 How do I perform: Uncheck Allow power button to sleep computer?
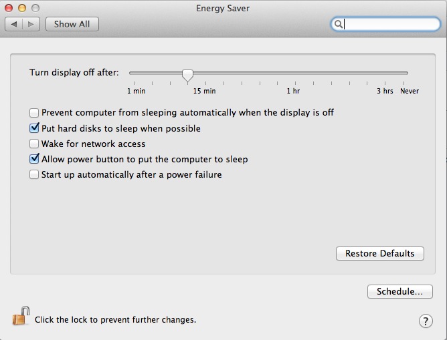point(34,159)
